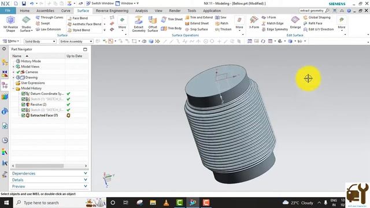Select the Cameras node
Viewport: 370px width, 208px height.
click(x=32, y=72)
